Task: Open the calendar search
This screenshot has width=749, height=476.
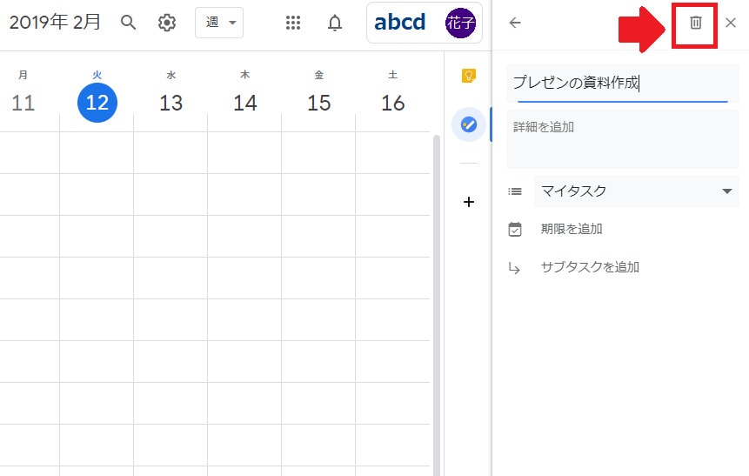Action: pos(129,23)
